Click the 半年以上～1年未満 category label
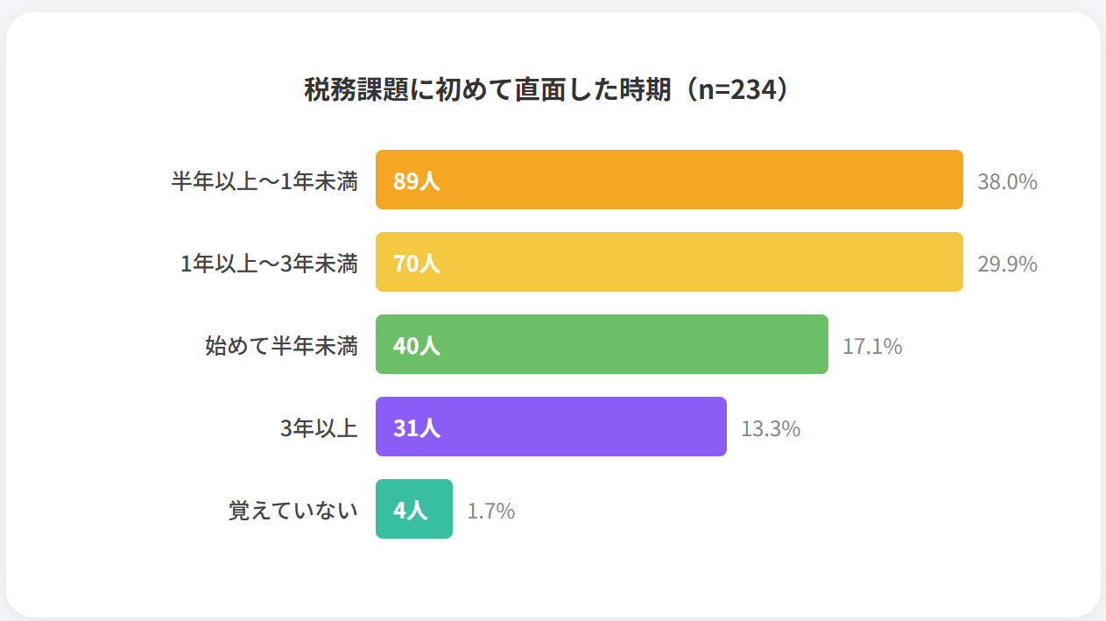The image size is (1106, 621). coord(264,181)
